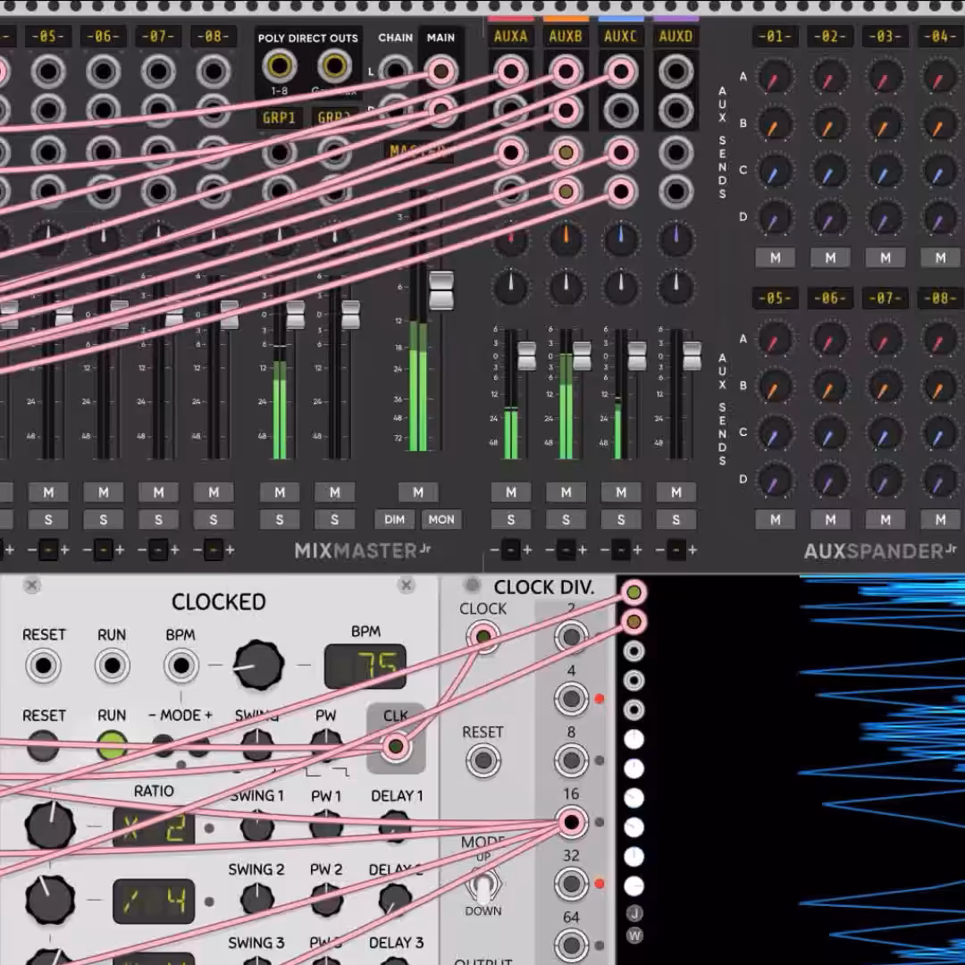Click the divide-by-32 output jack

(x=571, y=884)
